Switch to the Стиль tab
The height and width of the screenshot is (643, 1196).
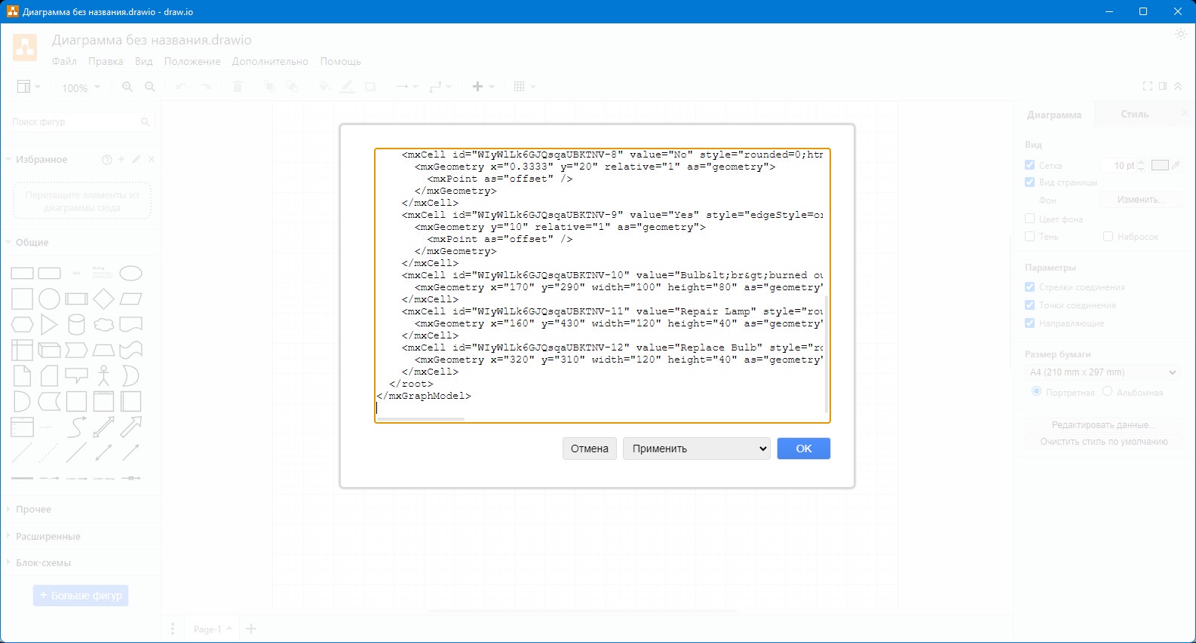pos(1134,114)
